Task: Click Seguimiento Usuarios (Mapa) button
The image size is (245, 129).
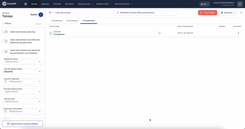Action: [22, 124]
